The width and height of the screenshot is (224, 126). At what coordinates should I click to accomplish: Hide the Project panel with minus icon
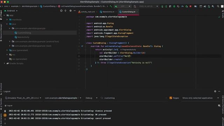[75, 11]
